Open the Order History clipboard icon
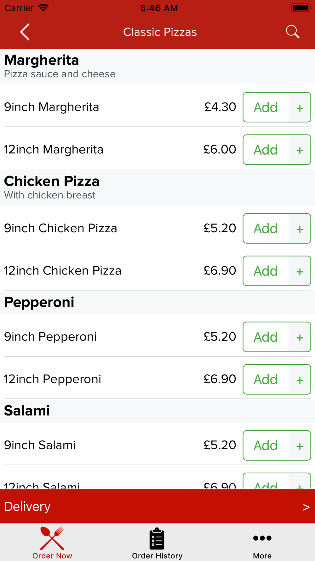The width and height of the screenshot is (315, 561). (x=157, y=539)
